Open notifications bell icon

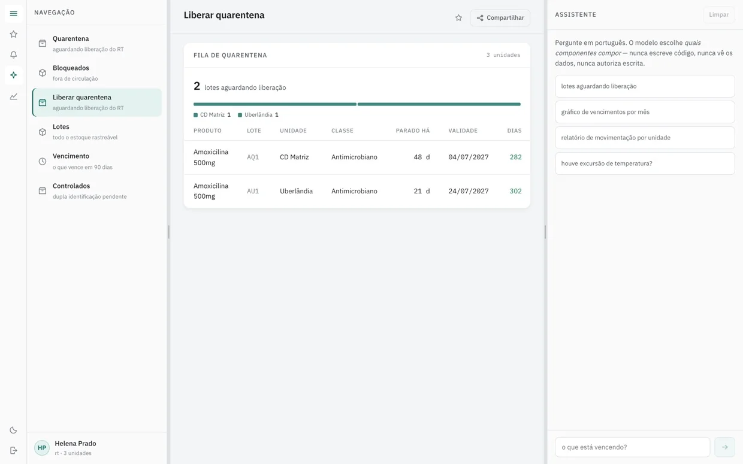coord(13,54)
